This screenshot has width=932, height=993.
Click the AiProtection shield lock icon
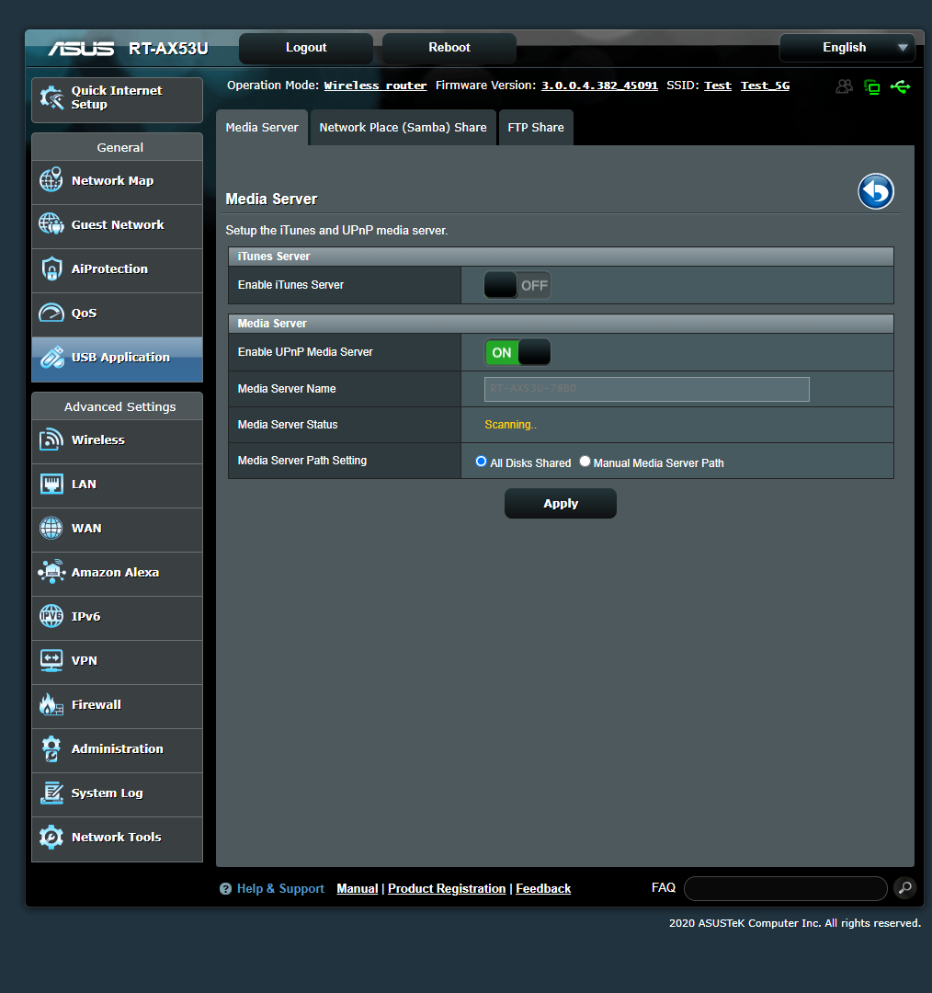51,268
